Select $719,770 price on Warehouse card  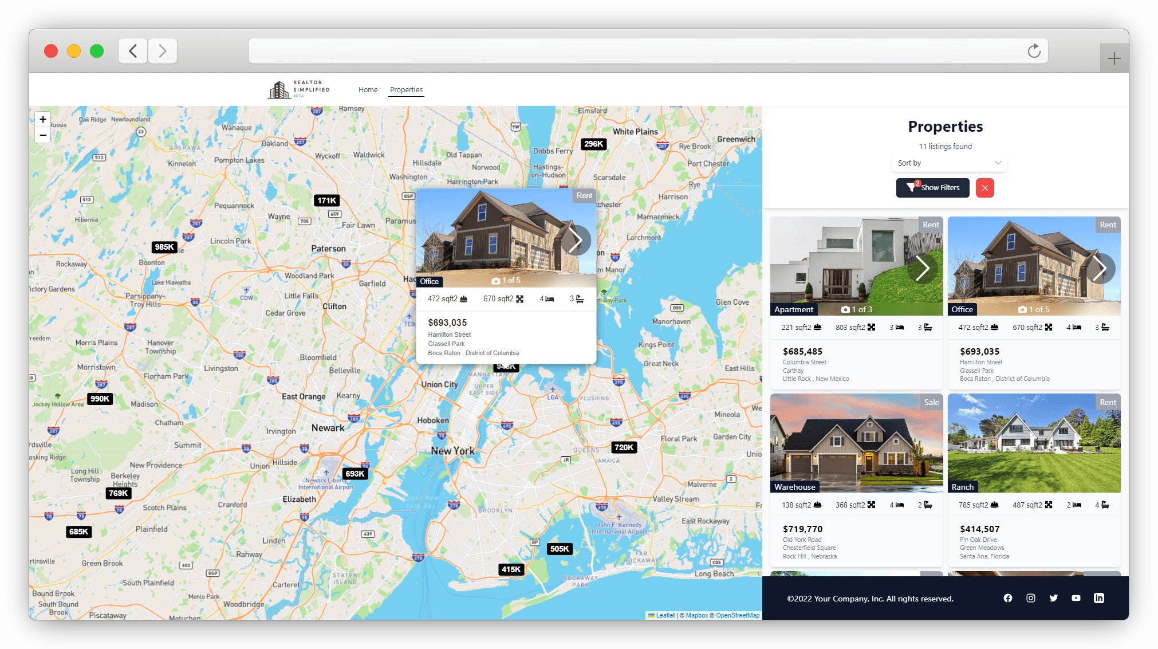(x=802, y=529)
